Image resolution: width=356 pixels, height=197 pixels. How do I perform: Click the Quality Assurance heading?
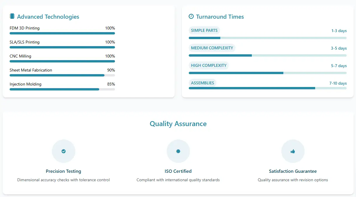click(x=178, y=124)
